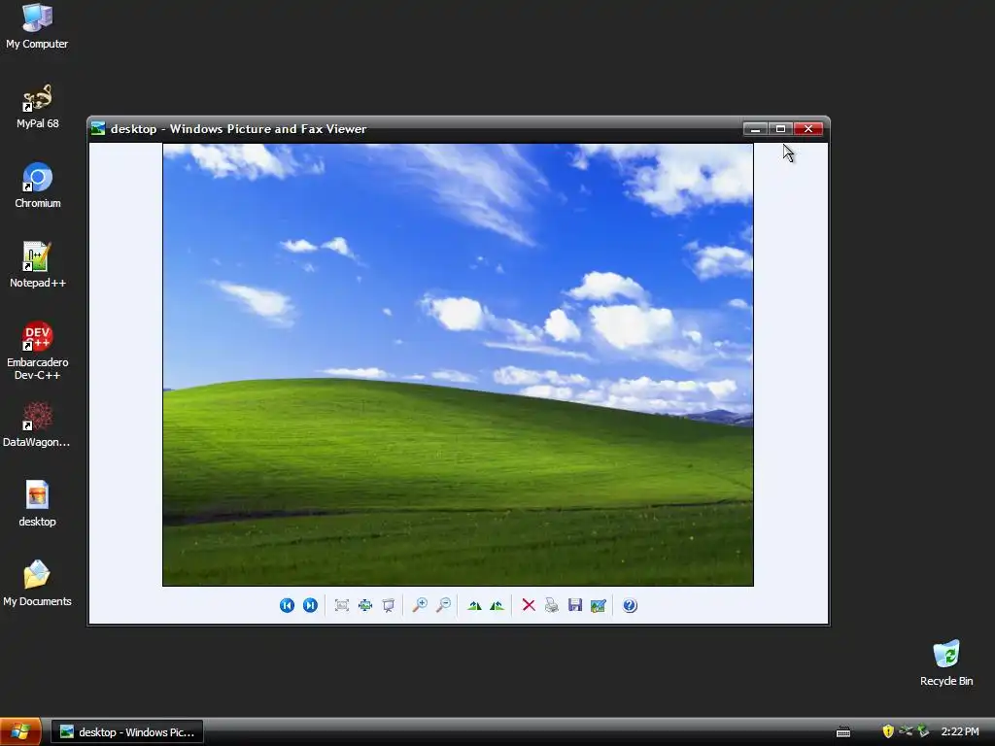Close the Picture and Fax Viewer

(x=808, y=129)
